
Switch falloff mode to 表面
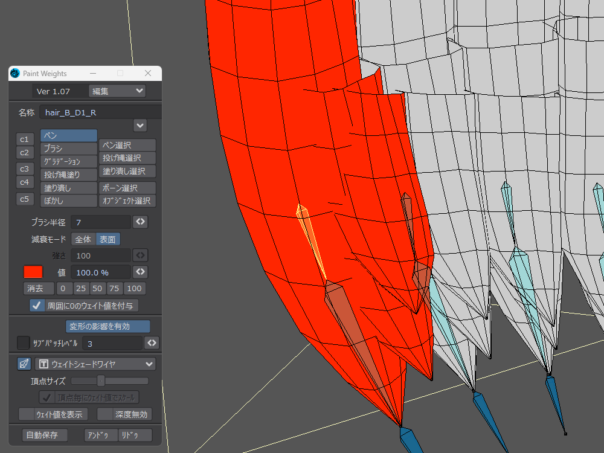click(108, 239)
